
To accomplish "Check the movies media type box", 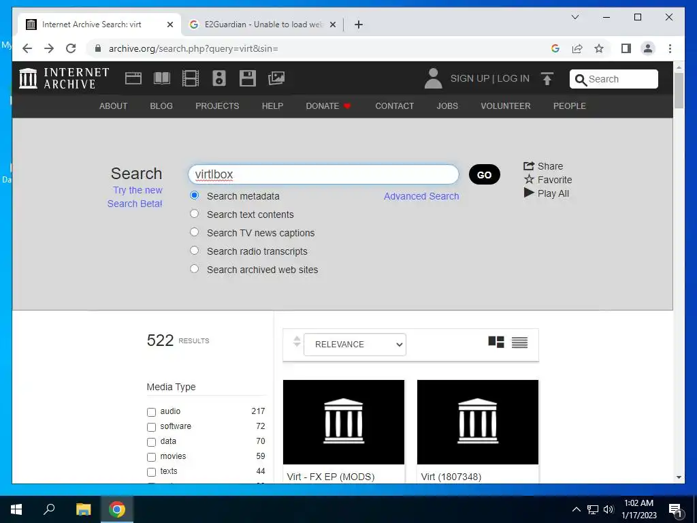I will tap(151, 457).
